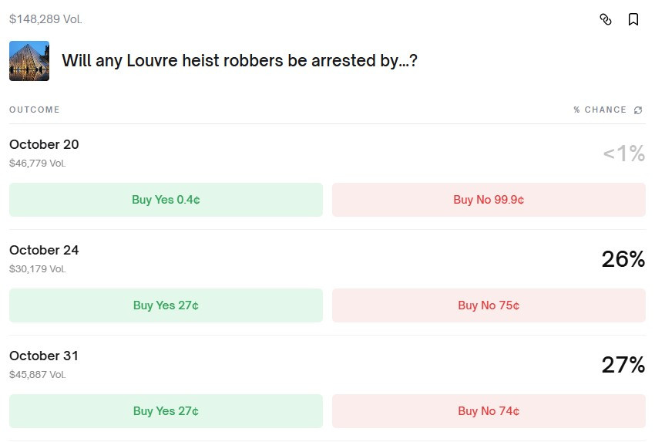Buy No at 74¢ for October 31

(489, 411)
